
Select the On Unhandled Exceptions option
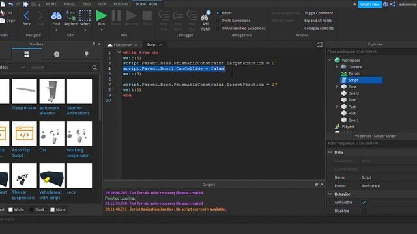tap(218, 28)
